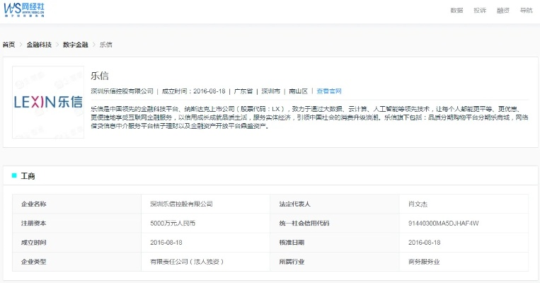Viewport: 540px width, 283px height.
Task: Select the 工商 section heading
Action: click(28, 175)
